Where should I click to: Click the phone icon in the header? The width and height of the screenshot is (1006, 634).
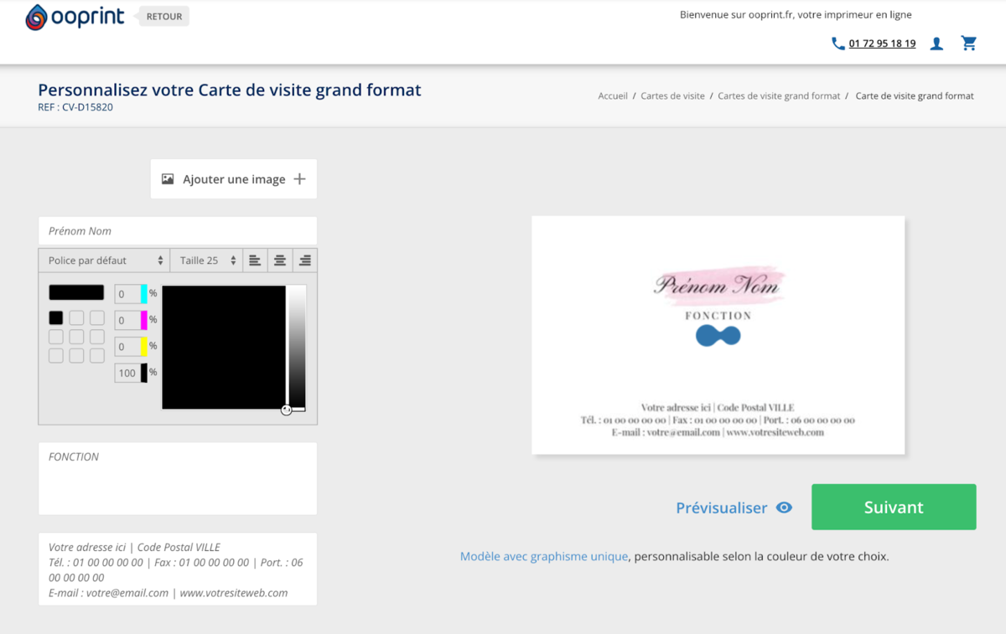click(x=837, y=43)
